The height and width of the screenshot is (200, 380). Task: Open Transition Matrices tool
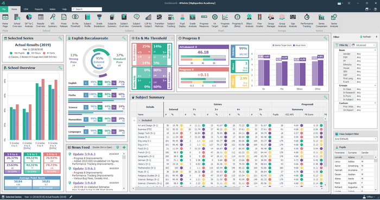(159, 21)
